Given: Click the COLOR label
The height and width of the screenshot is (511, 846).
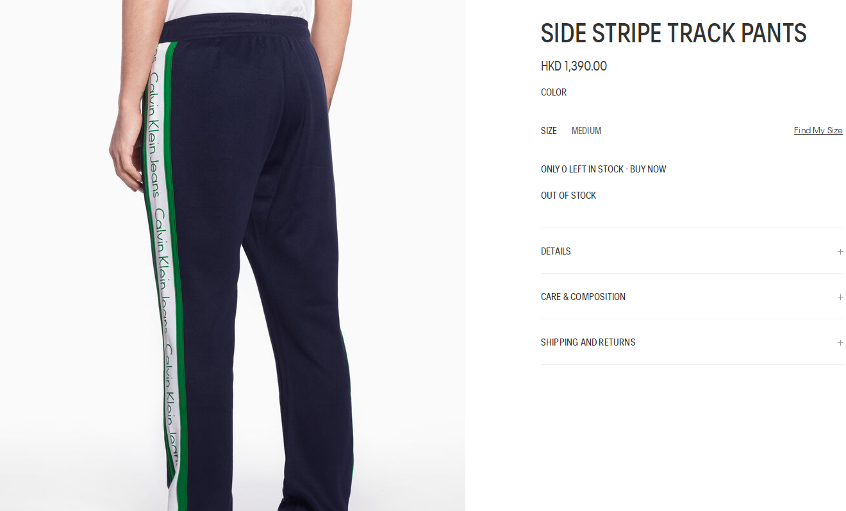Looking at the screenshot, I should (x=554, y=92).
